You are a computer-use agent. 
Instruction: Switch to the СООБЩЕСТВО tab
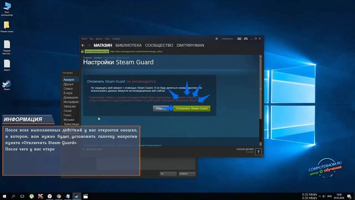(159, 45)
